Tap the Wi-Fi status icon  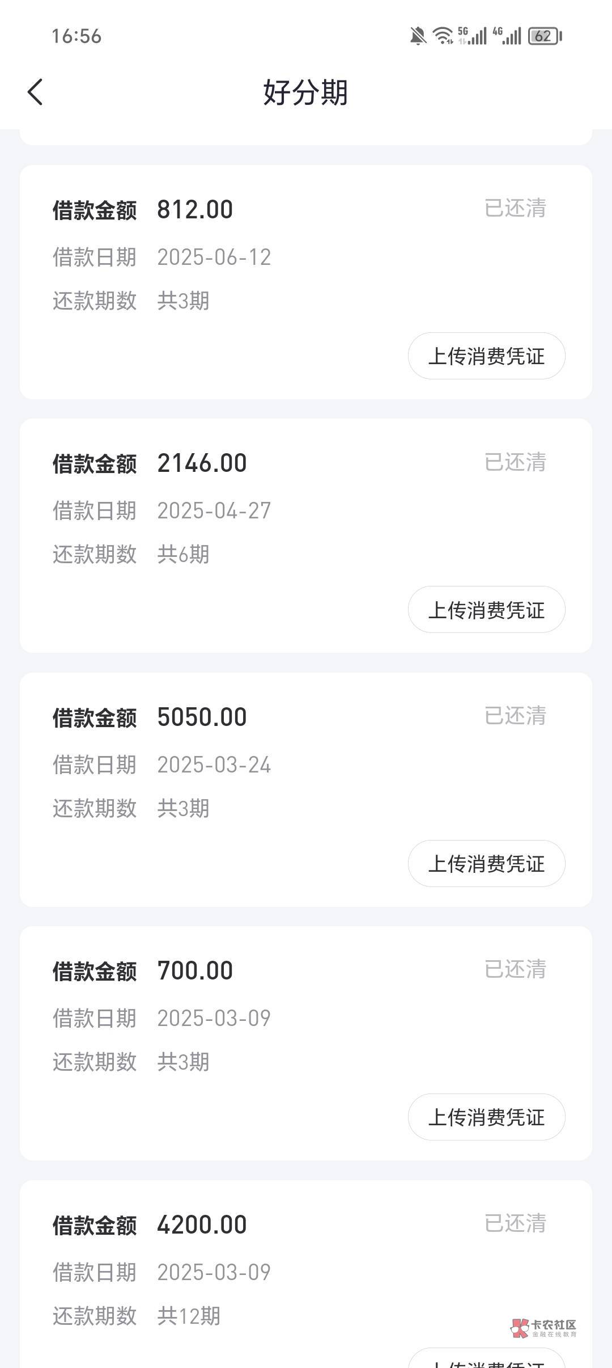[443, 36]
